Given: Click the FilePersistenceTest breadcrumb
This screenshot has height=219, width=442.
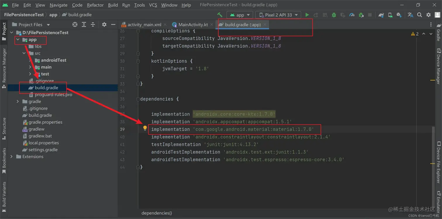Looking at the screenshot, I should click(x=24, y=15).
